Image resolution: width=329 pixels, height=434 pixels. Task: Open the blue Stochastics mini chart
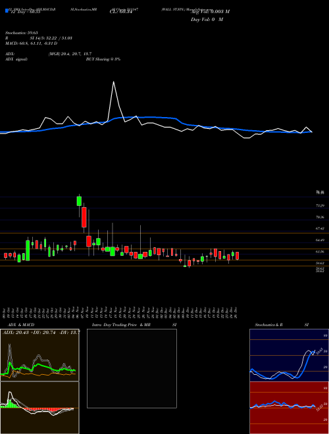[x=289, y=355]
